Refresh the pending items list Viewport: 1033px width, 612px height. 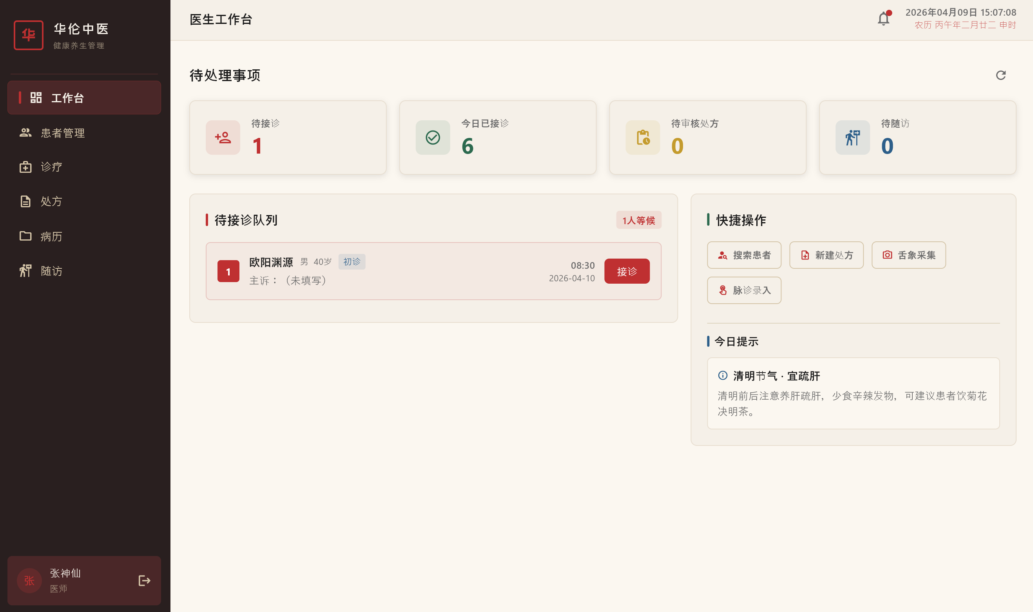tap(1000, 75)
